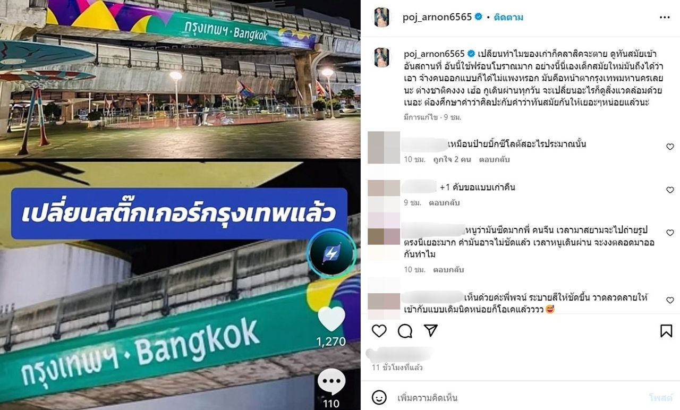680x410 pixels.
Task: View the ถูกใจ 2 คน likes list
Action: (452, 159)
